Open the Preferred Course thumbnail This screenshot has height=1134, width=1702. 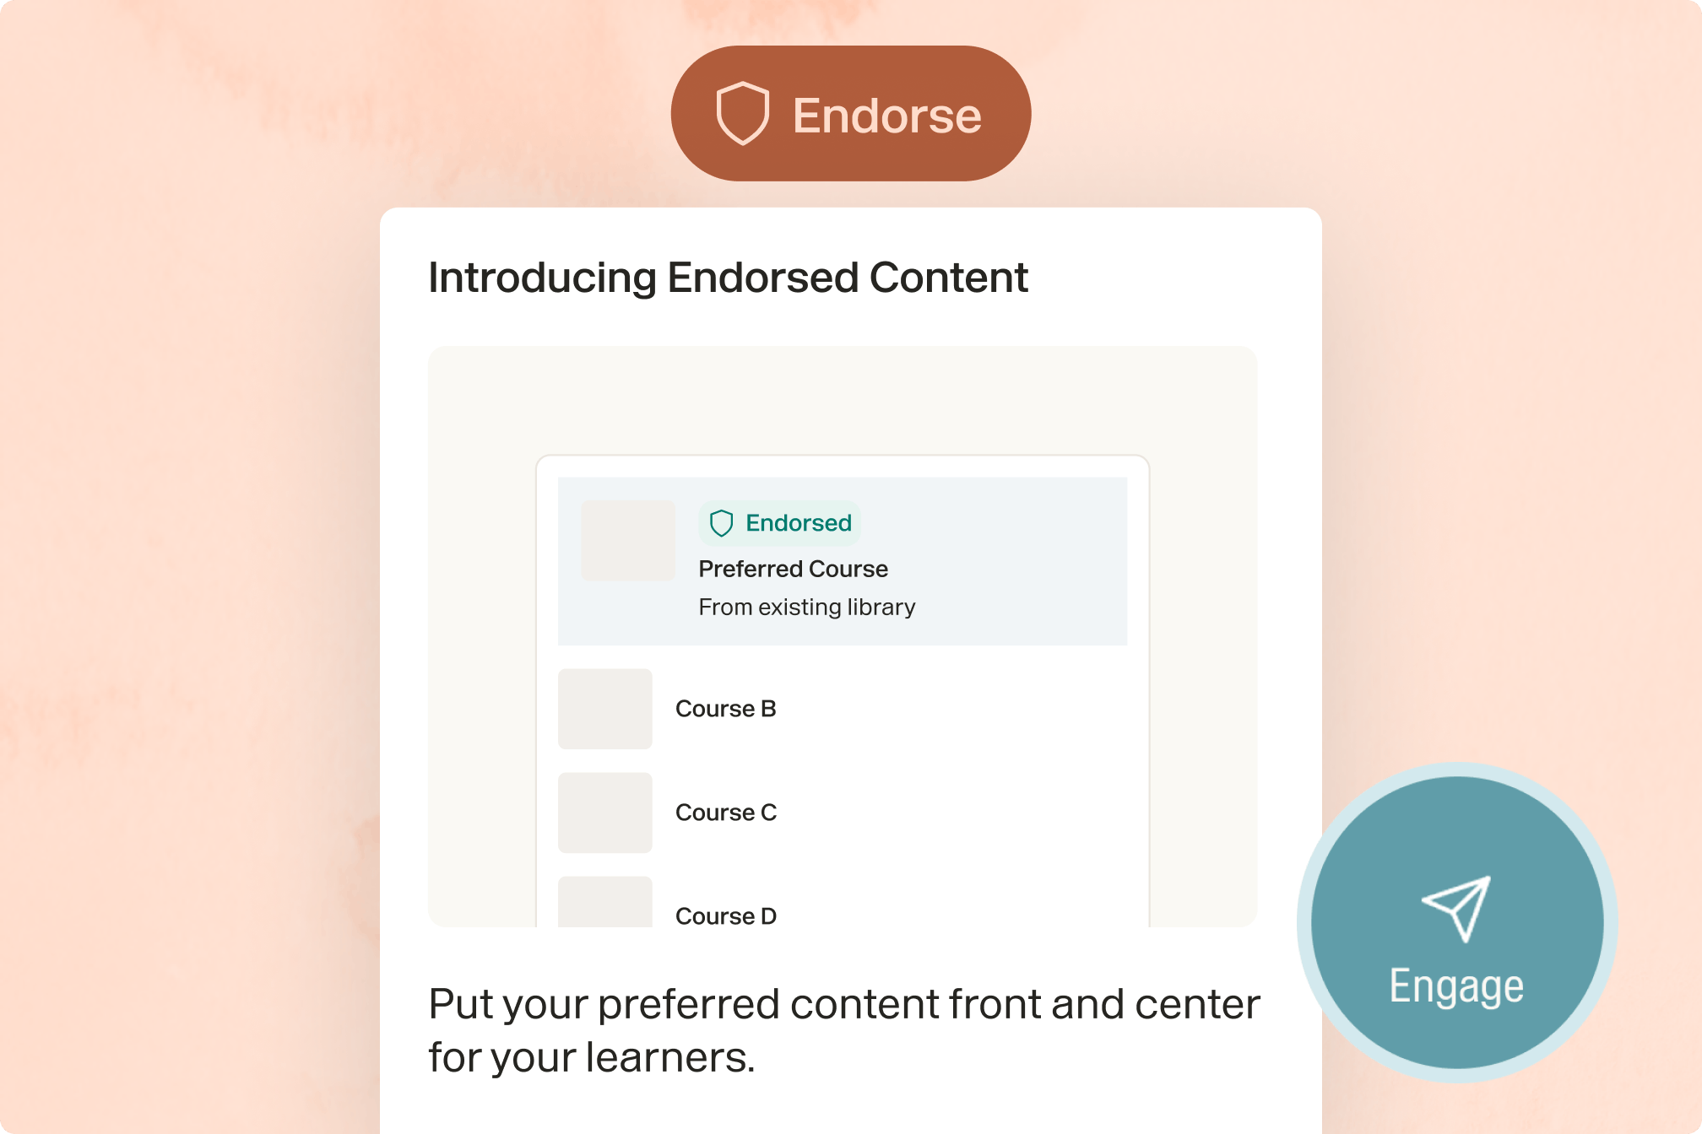coord(628,541)
